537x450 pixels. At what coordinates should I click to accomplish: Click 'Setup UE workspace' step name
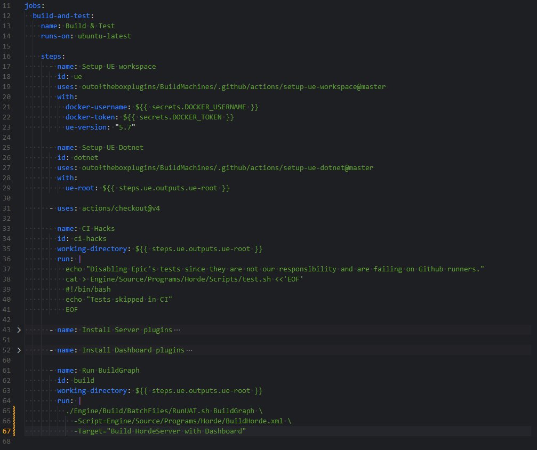119,67
